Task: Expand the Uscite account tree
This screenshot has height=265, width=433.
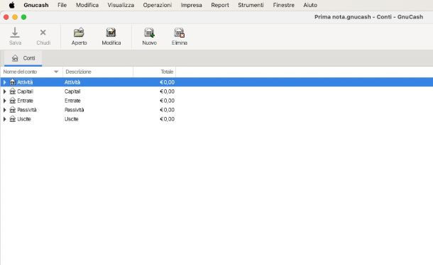Action: [x=5, y=119]
